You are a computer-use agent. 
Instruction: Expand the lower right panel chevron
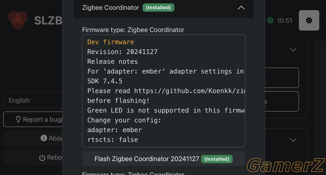(293, 140)
